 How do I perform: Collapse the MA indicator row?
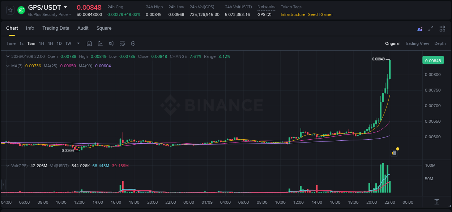coord(8,66)
